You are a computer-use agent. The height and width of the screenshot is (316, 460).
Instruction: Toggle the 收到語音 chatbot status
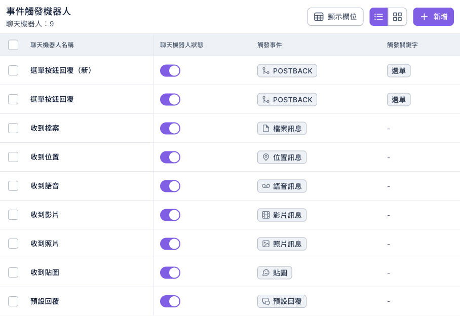coord(170,186)
